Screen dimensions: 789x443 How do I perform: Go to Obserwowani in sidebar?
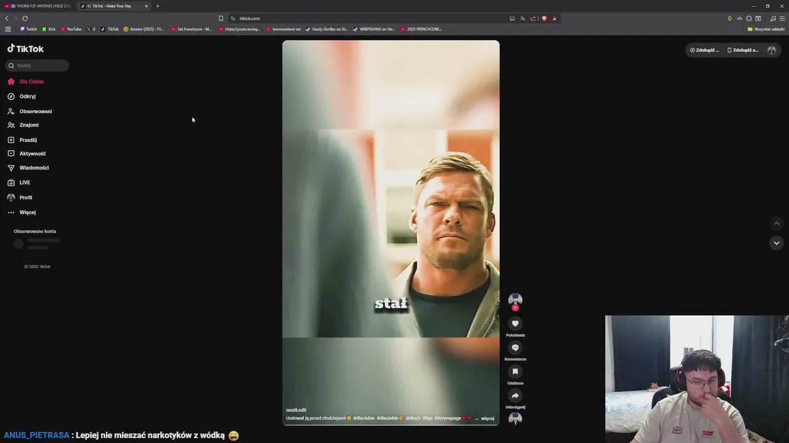(30, 111)
